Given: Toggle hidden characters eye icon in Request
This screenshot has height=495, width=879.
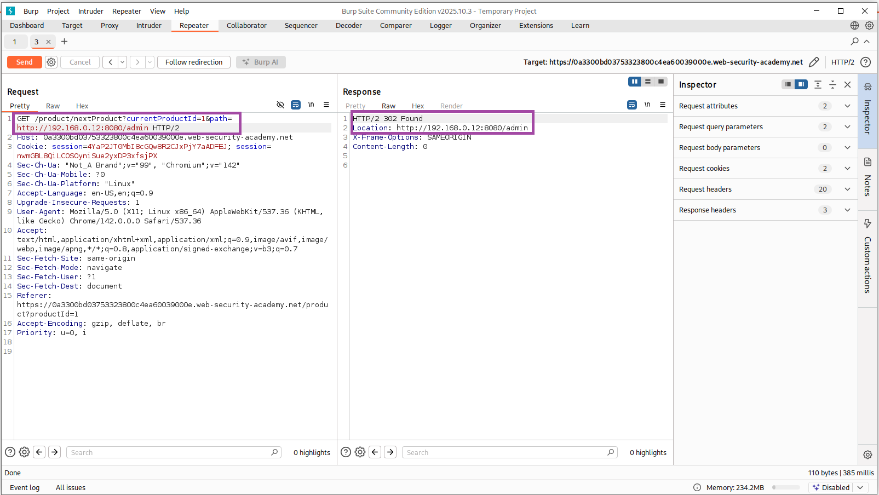Looking at the screenshot, I should [280, 105].
